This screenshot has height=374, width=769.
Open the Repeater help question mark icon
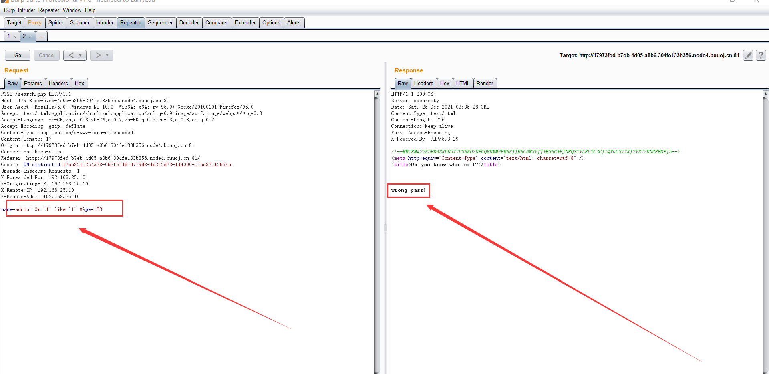pos(761,55)
